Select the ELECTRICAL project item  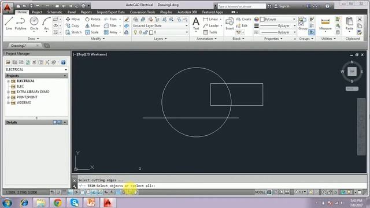[x=25, y=81]
